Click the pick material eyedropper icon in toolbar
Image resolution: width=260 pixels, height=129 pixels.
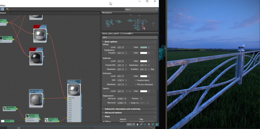point(7,9)
